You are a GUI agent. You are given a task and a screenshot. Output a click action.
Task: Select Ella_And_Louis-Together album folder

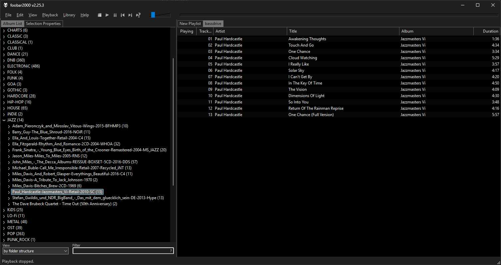[51, 138]
